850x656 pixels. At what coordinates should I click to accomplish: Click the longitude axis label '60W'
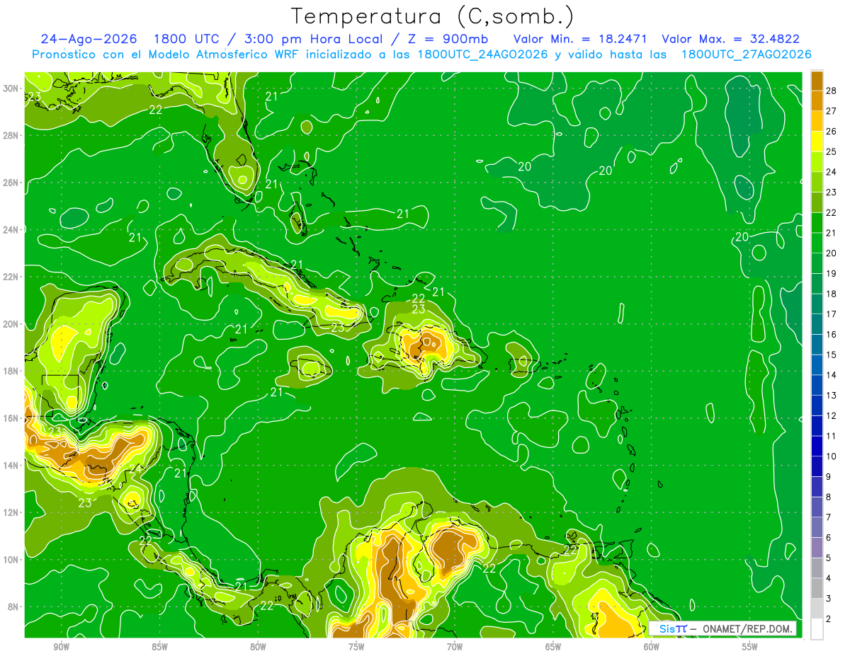(x=652, y=647)
